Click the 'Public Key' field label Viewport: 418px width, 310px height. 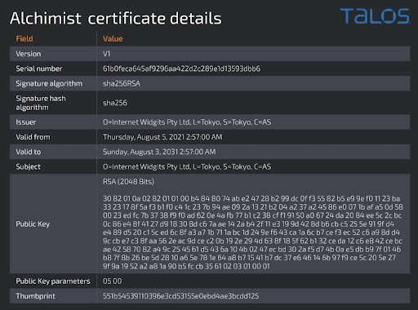point(33,224)
